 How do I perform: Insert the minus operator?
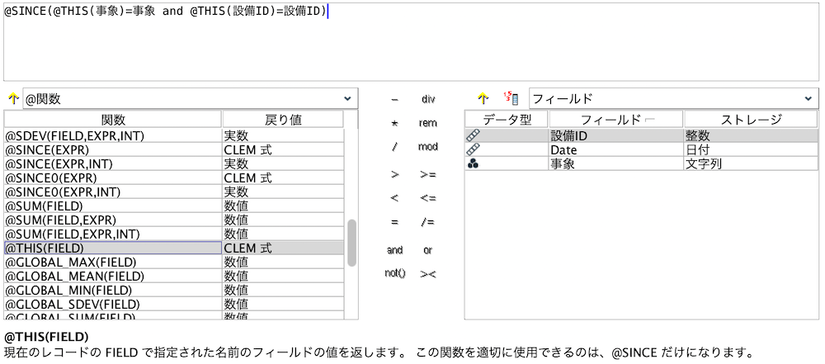tap(394, 99)
